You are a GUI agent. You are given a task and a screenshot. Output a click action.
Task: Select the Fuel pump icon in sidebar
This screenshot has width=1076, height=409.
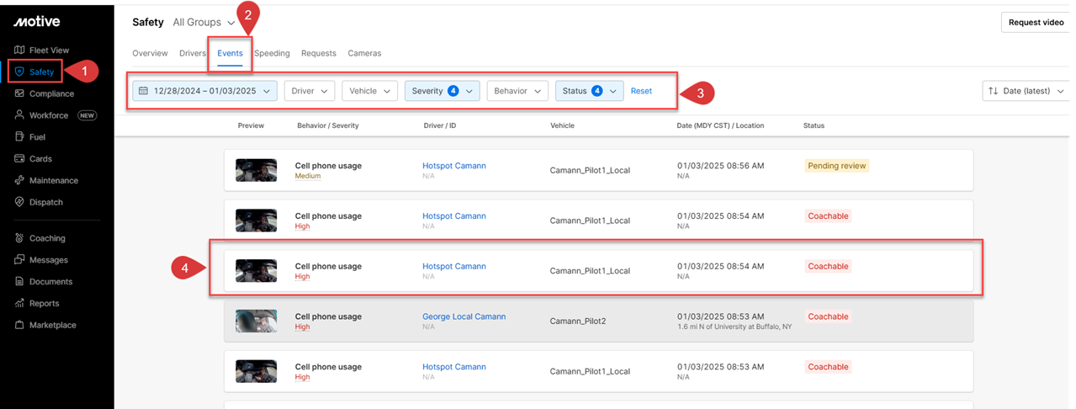point(19,137)
